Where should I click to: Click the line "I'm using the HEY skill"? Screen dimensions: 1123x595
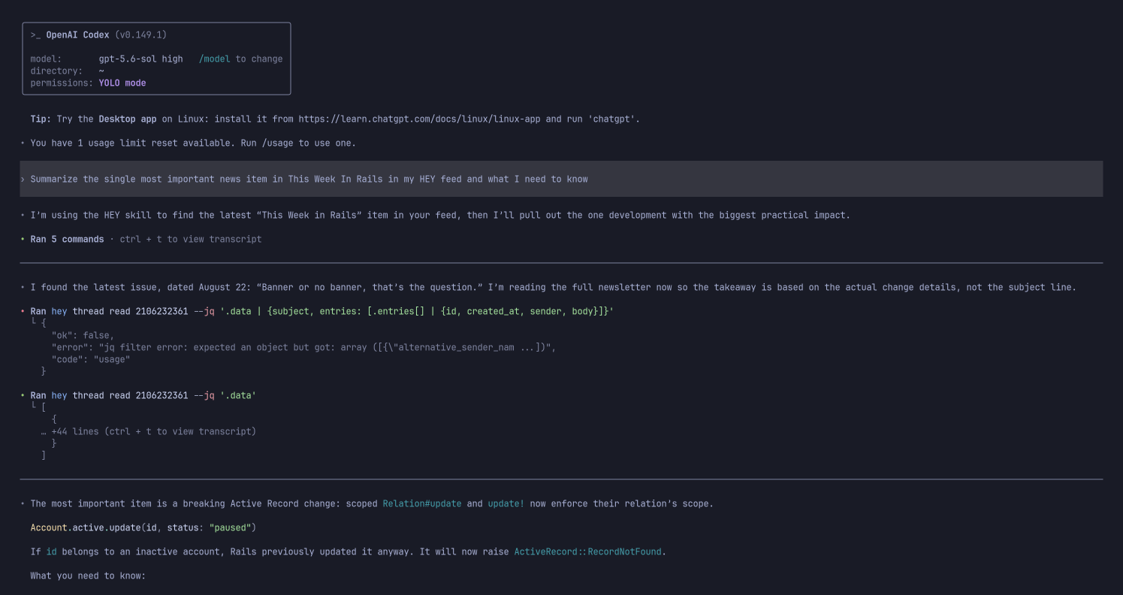(x=440, y=216)
